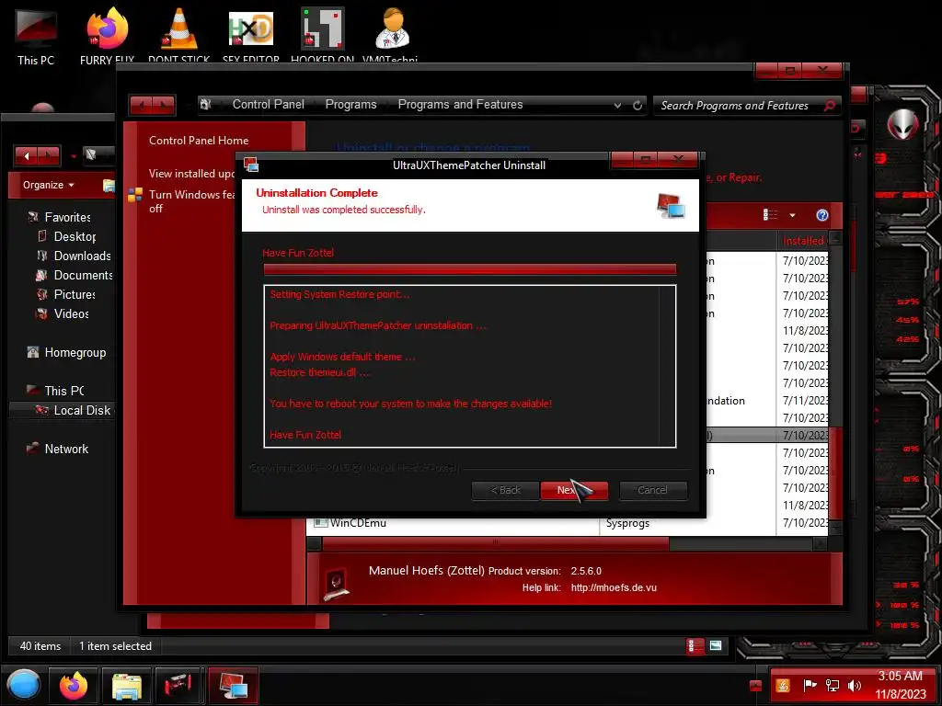The width and height of the screenshot is (942, 706).
Task: Open the view options dropdown arrow
Action: click(792, 215)
